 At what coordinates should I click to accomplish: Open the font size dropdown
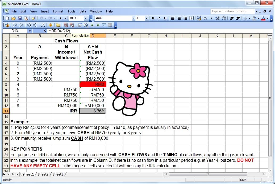click(x=147, y=18)
